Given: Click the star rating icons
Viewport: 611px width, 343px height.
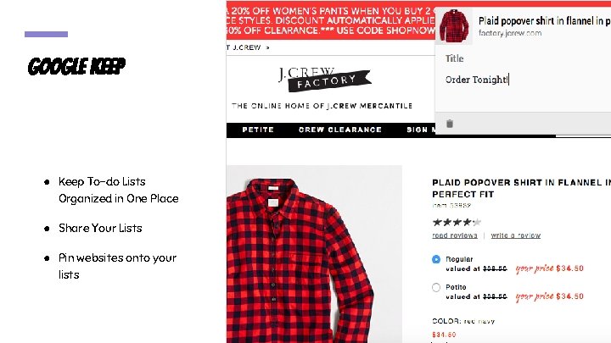Looking at the screenshot, I should (457, 222).
